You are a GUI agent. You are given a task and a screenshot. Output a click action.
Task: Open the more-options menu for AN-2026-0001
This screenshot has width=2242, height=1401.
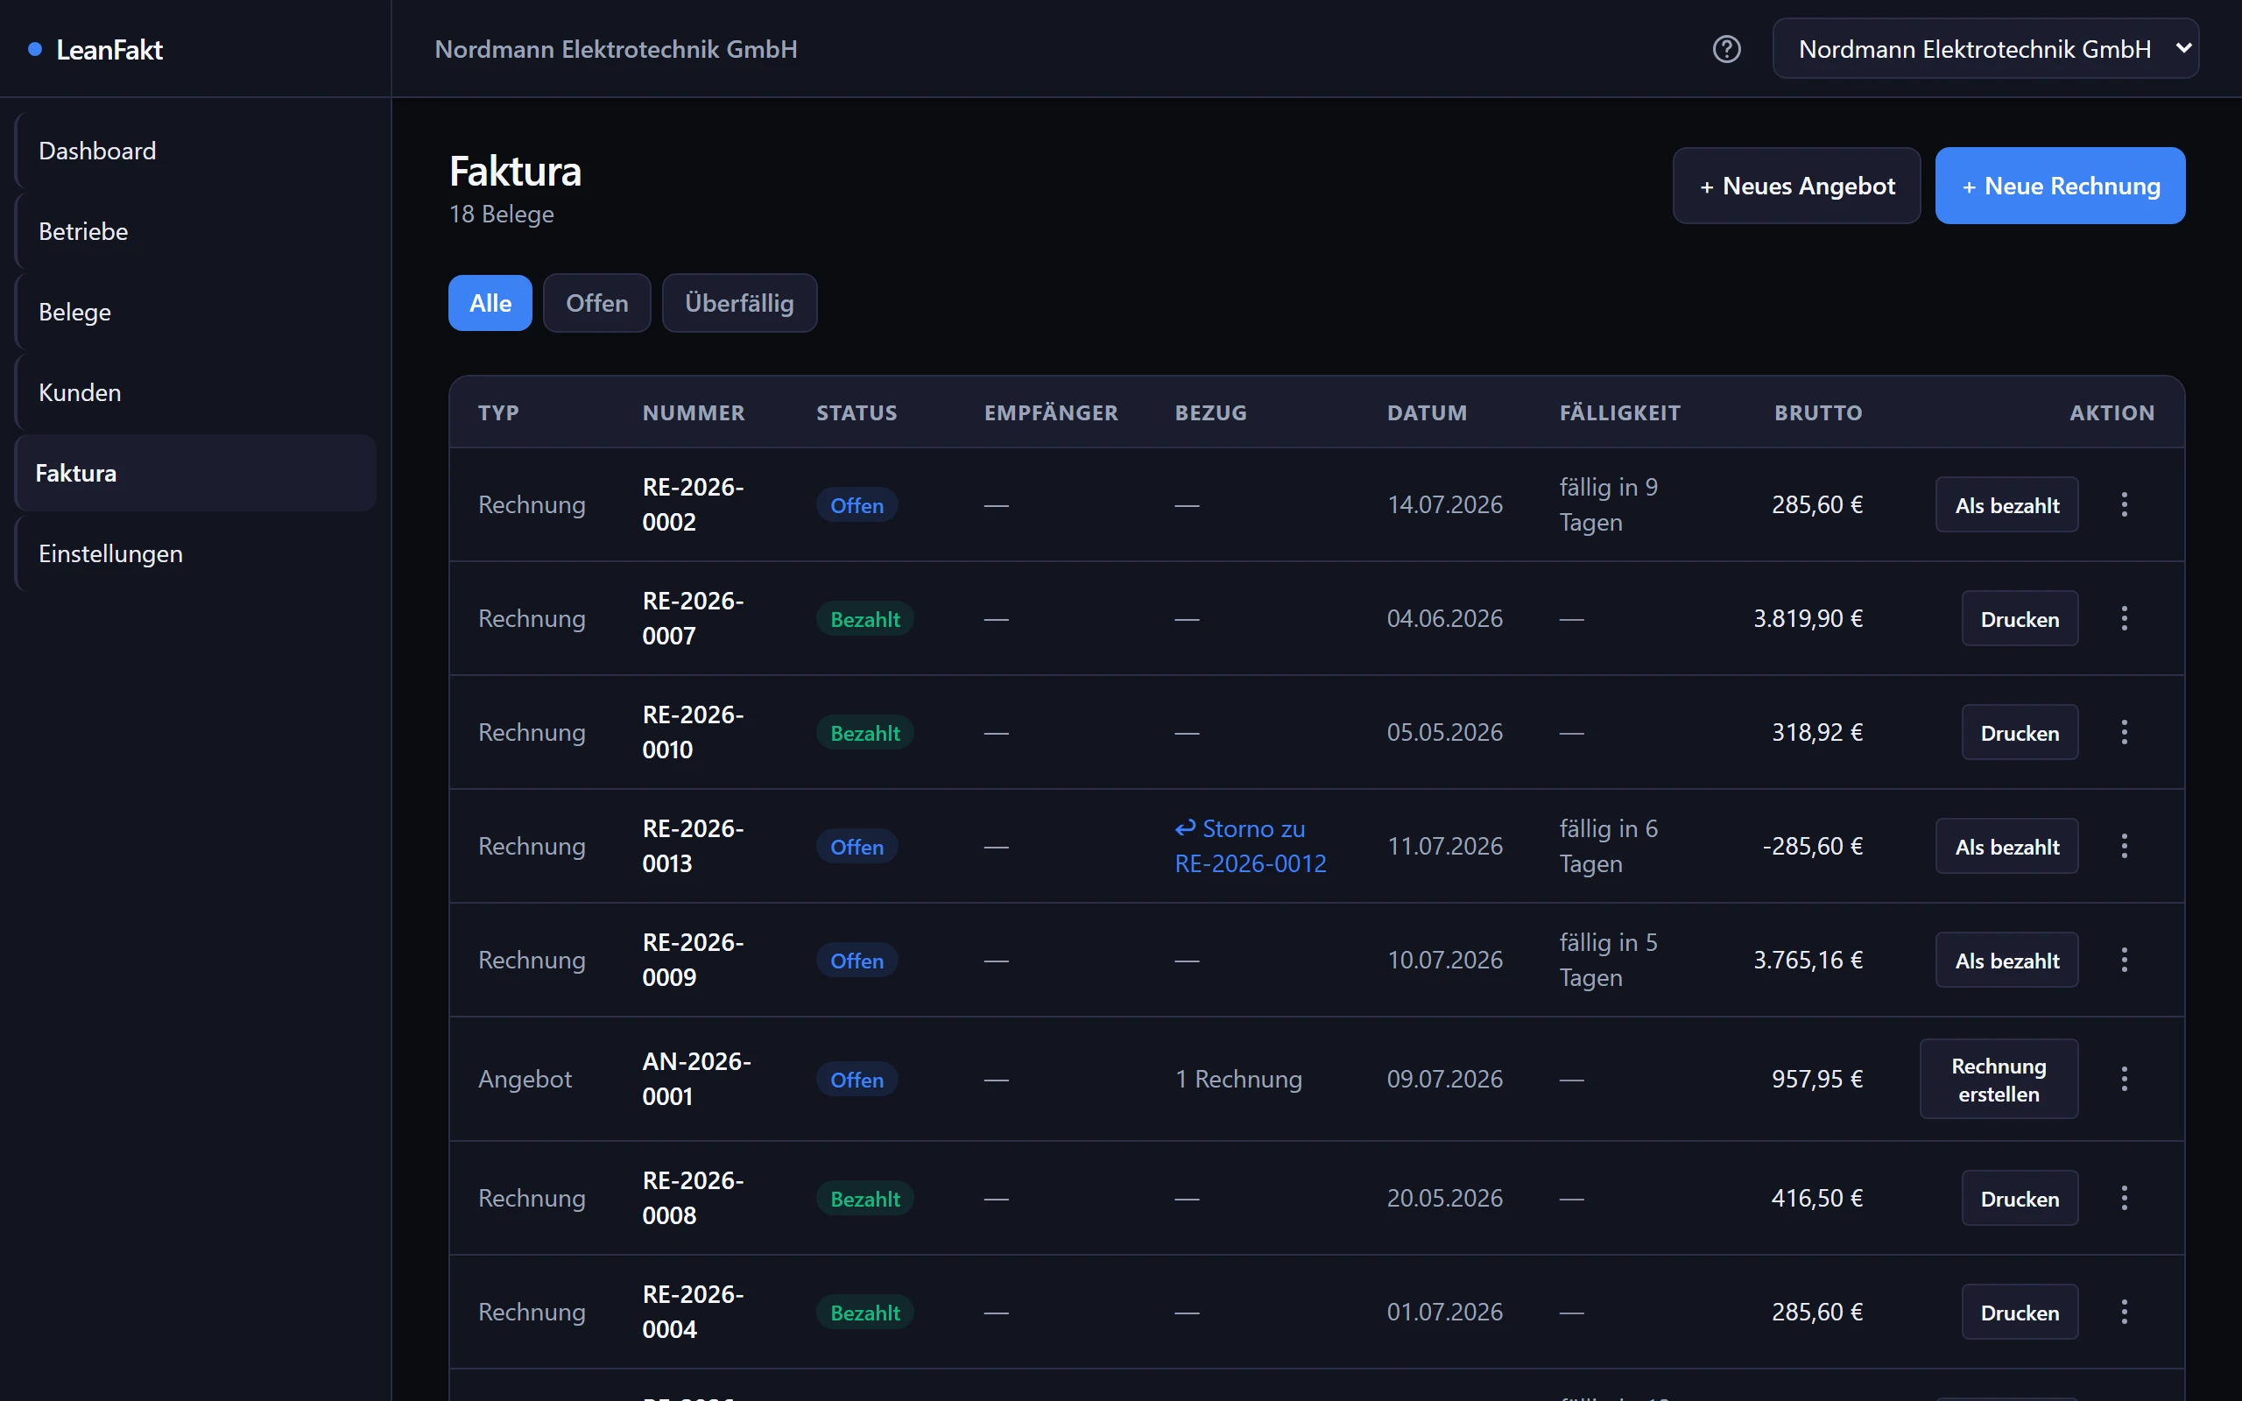(2125, 1079)
